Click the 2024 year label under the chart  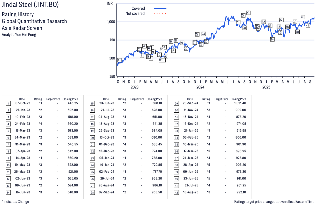[x=200, y=87]
